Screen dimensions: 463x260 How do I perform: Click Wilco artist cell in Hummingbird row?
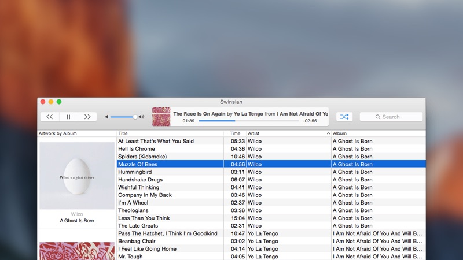tap(255, 172)
